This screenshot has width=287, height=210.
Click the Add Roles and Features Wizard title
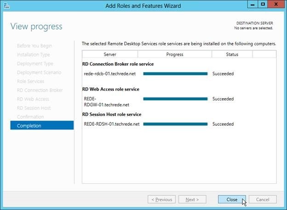[143, 6]
